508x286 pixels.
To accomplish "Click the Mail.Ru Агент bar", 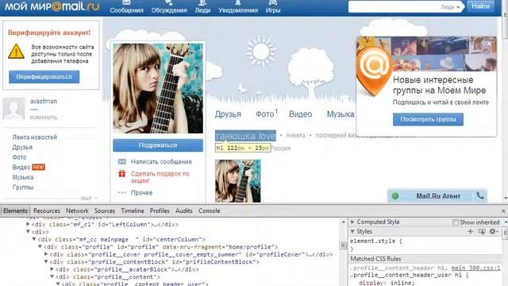I will point(437,196).
